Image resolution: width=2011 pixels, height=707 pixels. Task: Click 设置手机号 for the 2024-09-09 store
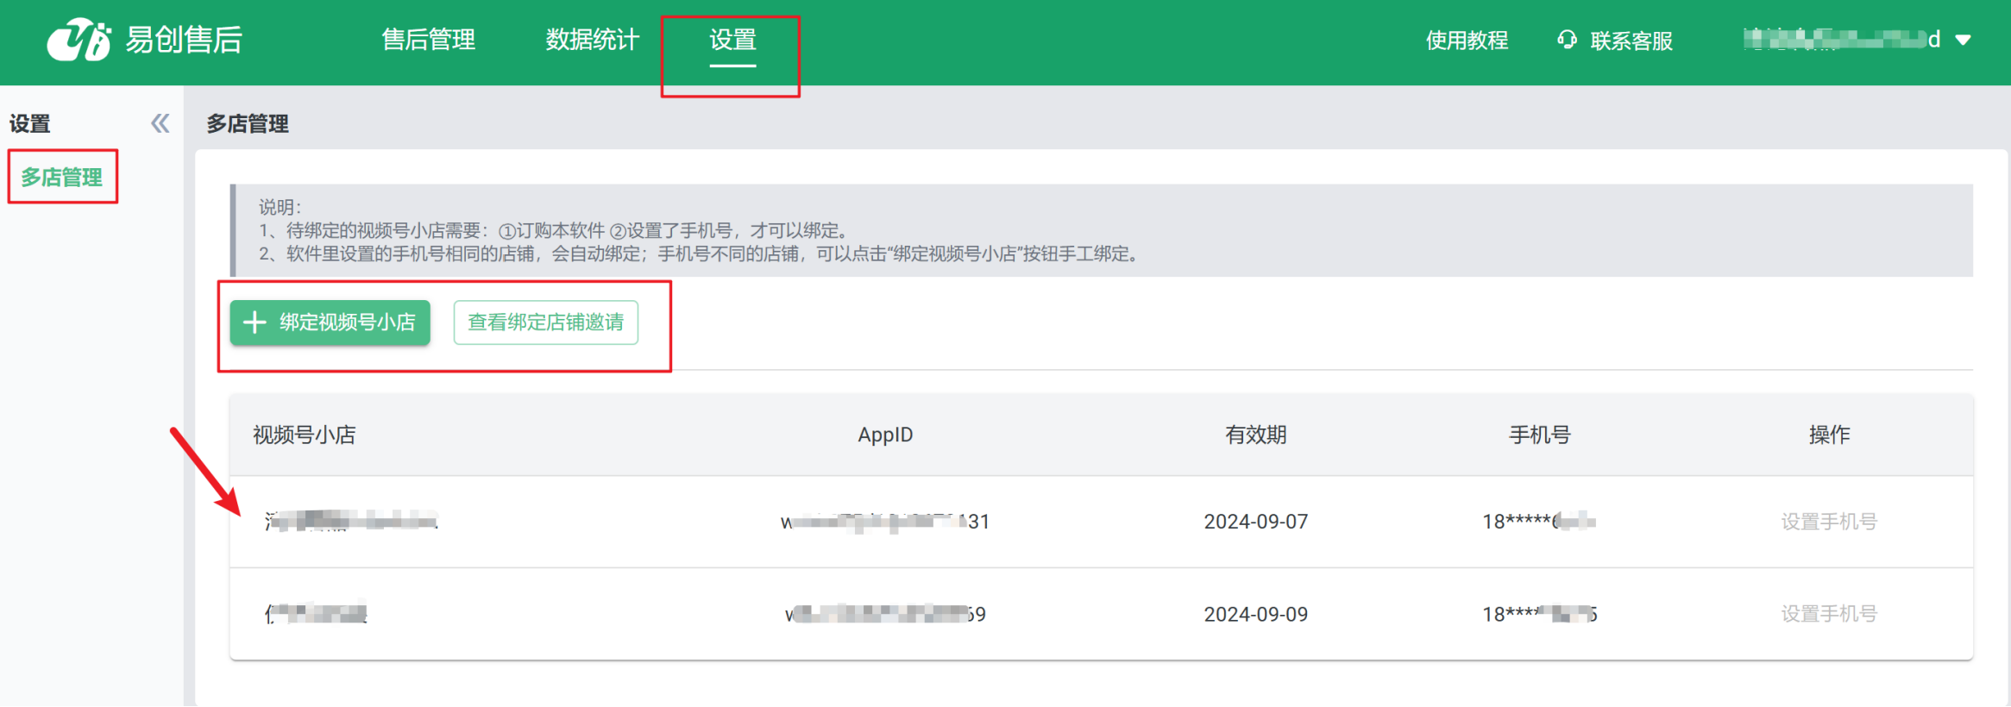point(1829,614)
